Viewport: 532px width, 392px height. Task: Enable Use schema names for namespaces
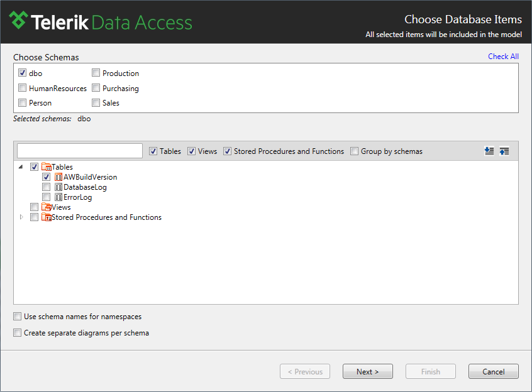(18, 317)
